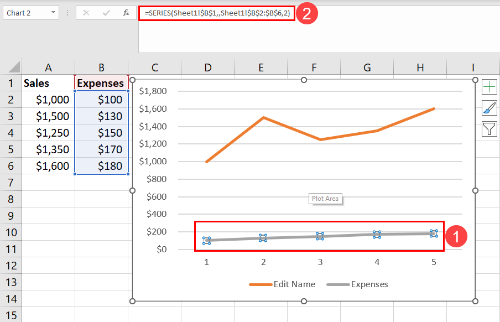Click cell with $1,500

[x=48, y=116]
